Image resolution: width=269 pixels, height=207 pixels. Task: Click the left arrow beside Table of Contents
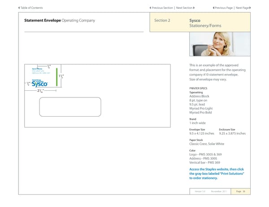(19, 8)
